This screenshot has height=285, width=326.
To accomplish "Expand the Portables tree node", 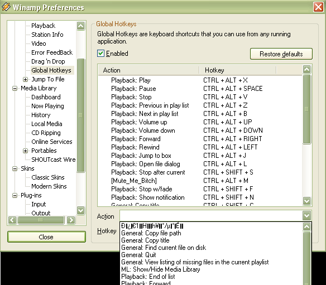I will [25, 151].
